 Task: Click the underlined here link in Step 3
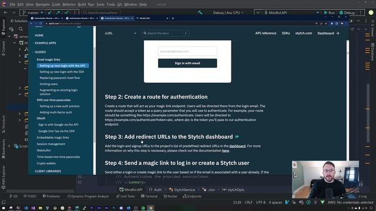point(226,151)
